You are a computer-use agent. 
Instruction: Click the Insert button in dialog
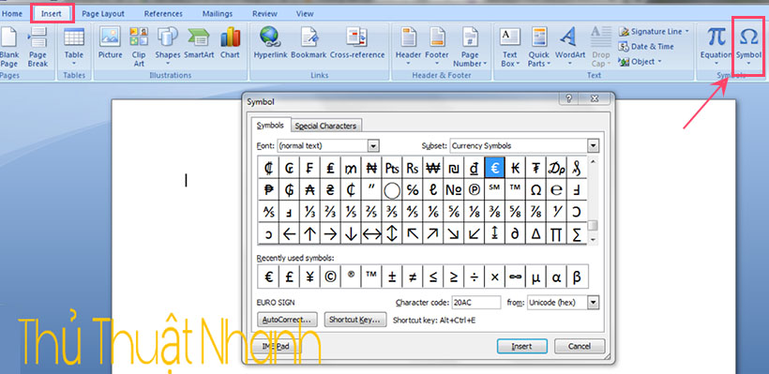[x=521, y=346]
